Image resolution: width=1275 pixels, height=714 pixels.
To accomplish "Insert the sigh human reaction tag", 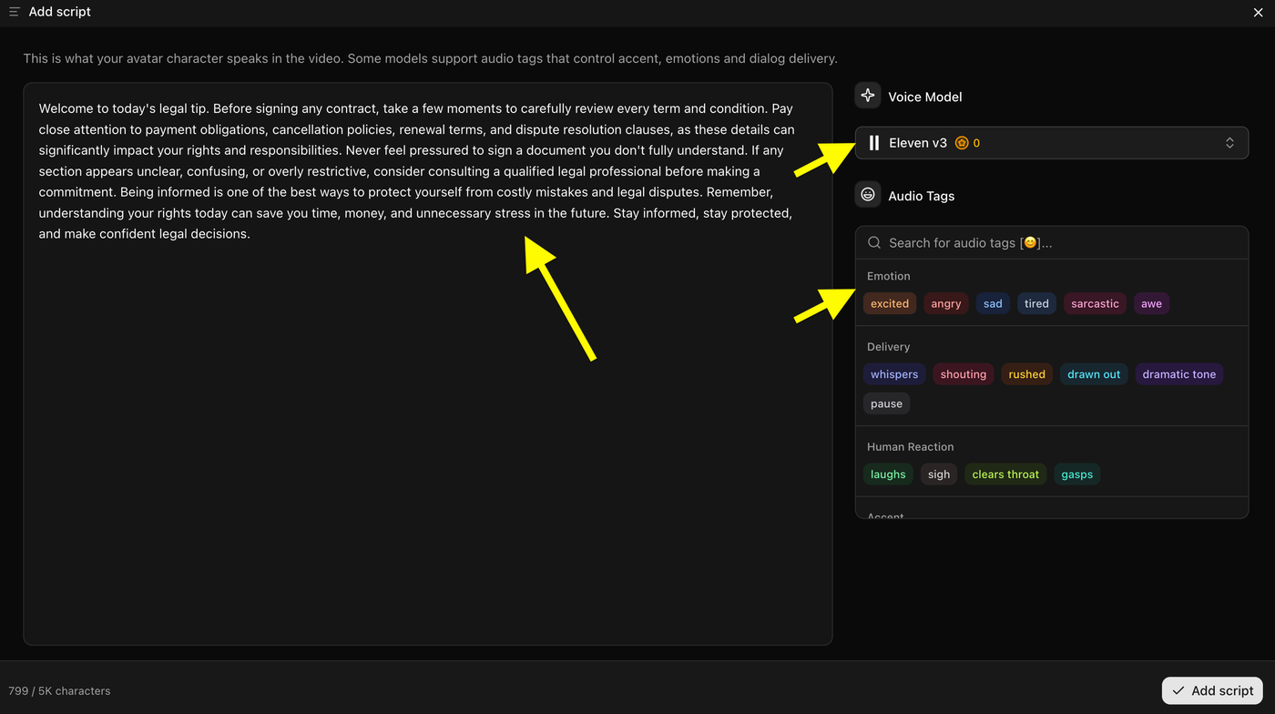I will click(939, 474).
